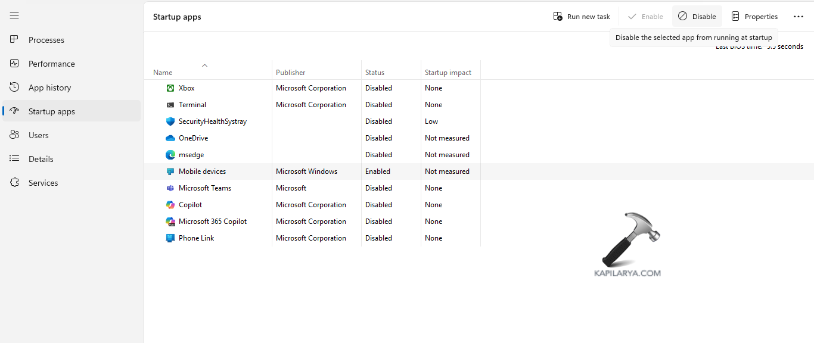Click the SecurityHealthSystray shield icon
814x343 pixels.
pyautogui.click(x=170, y=121)
